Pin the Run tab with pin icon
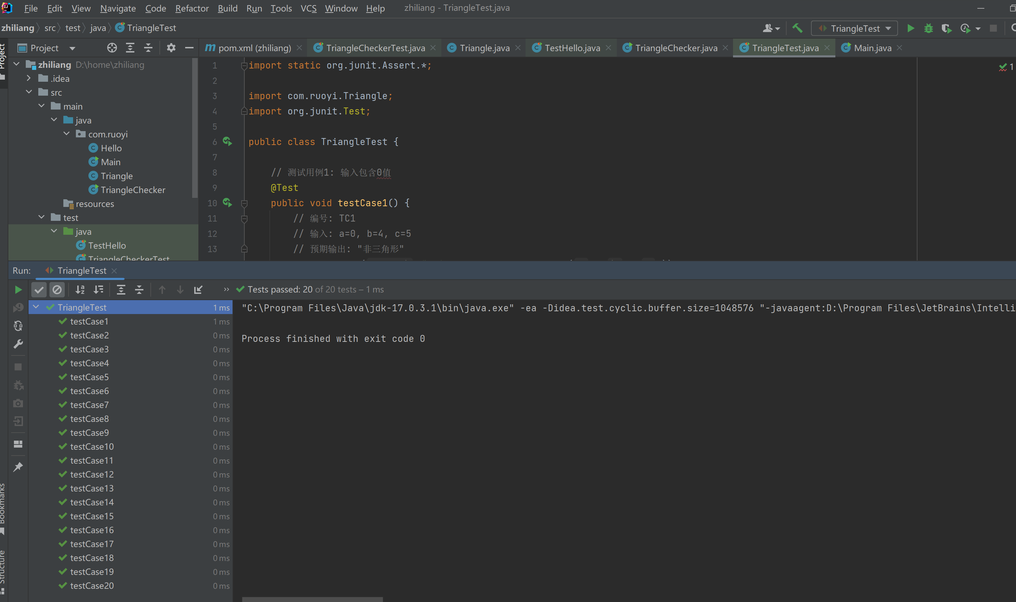Image resolution: width=1016 pixels, height=602 pixels. 18,467
